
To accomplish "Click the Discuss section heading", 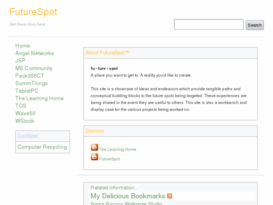I will pos(95,131).
